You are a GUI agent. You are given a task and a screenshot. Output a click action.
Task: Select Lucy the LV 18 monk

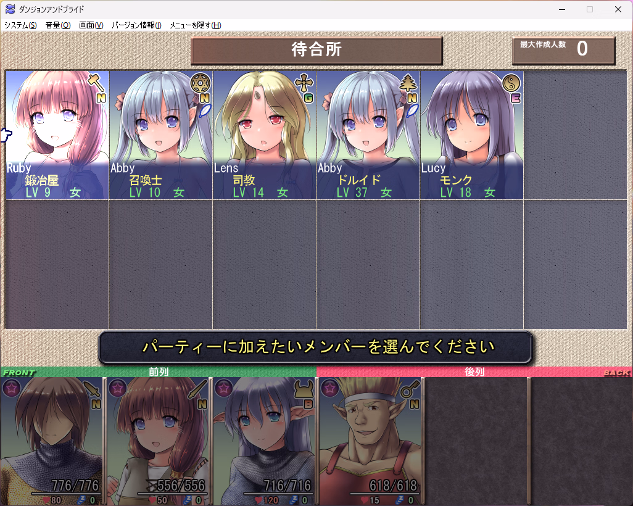coord(472,136)
